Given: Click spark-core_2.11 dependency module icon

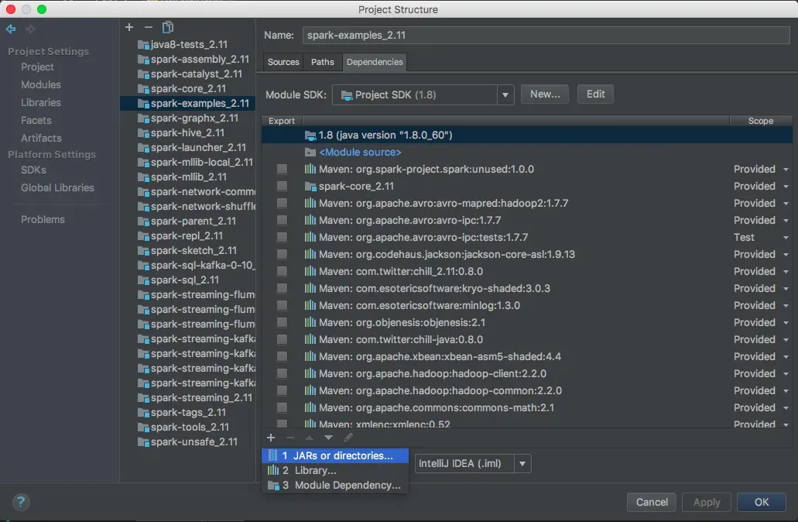Looking at the screenshot, I should click(x=310, y=187).
